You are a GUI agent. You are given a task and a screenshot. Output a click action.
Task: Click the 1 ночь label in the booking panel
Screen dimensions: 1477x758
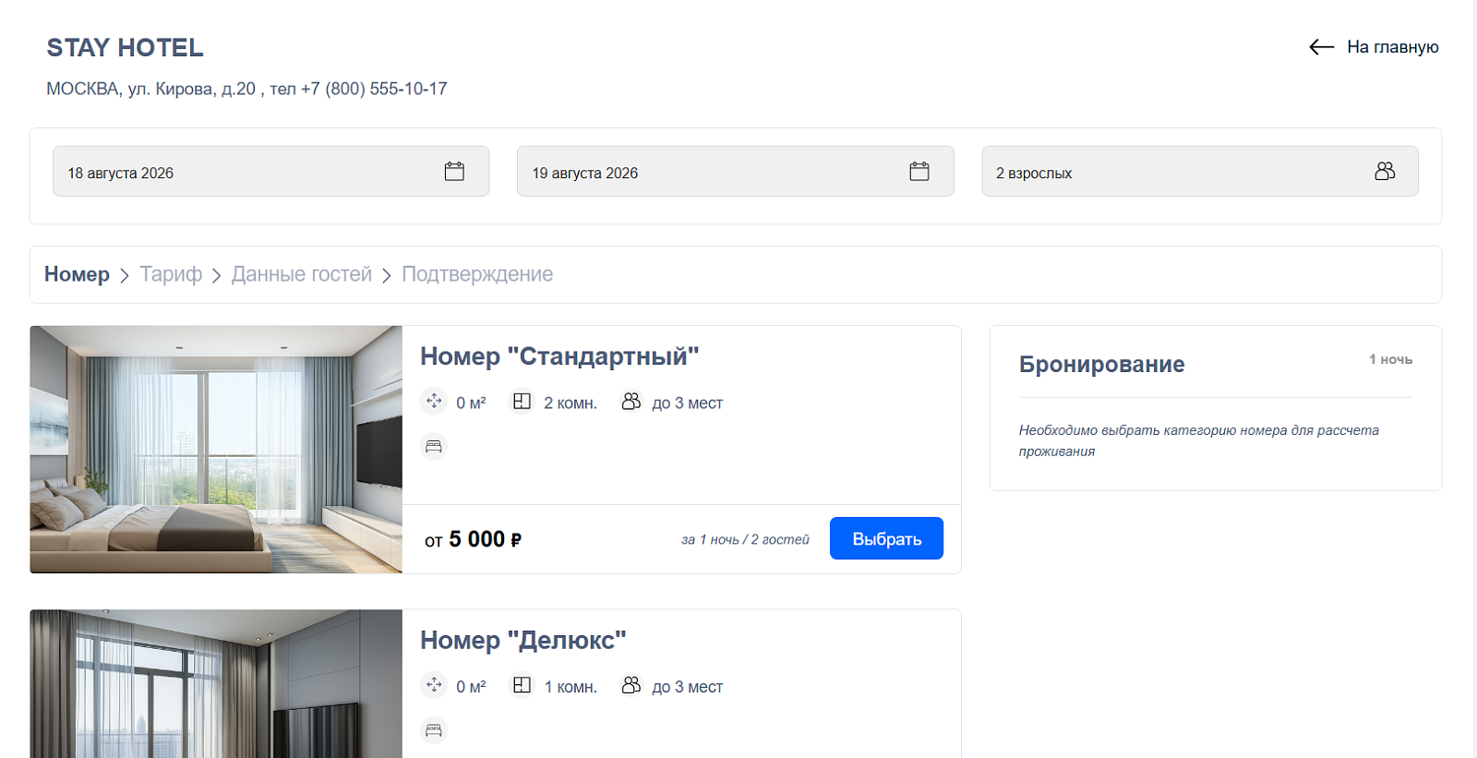click(1390, 359)
